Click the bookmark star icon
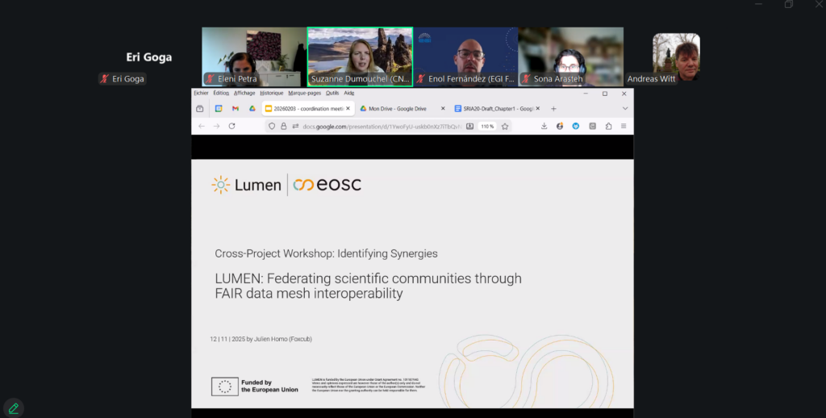826x418 pixels. (505, 126)
